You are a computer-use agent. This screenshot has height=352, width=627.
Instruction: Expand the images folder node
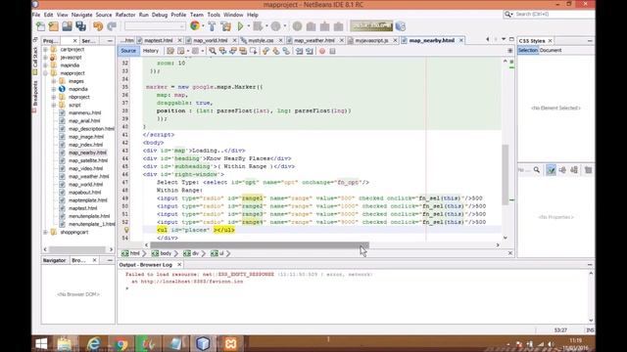coord(54,81)
